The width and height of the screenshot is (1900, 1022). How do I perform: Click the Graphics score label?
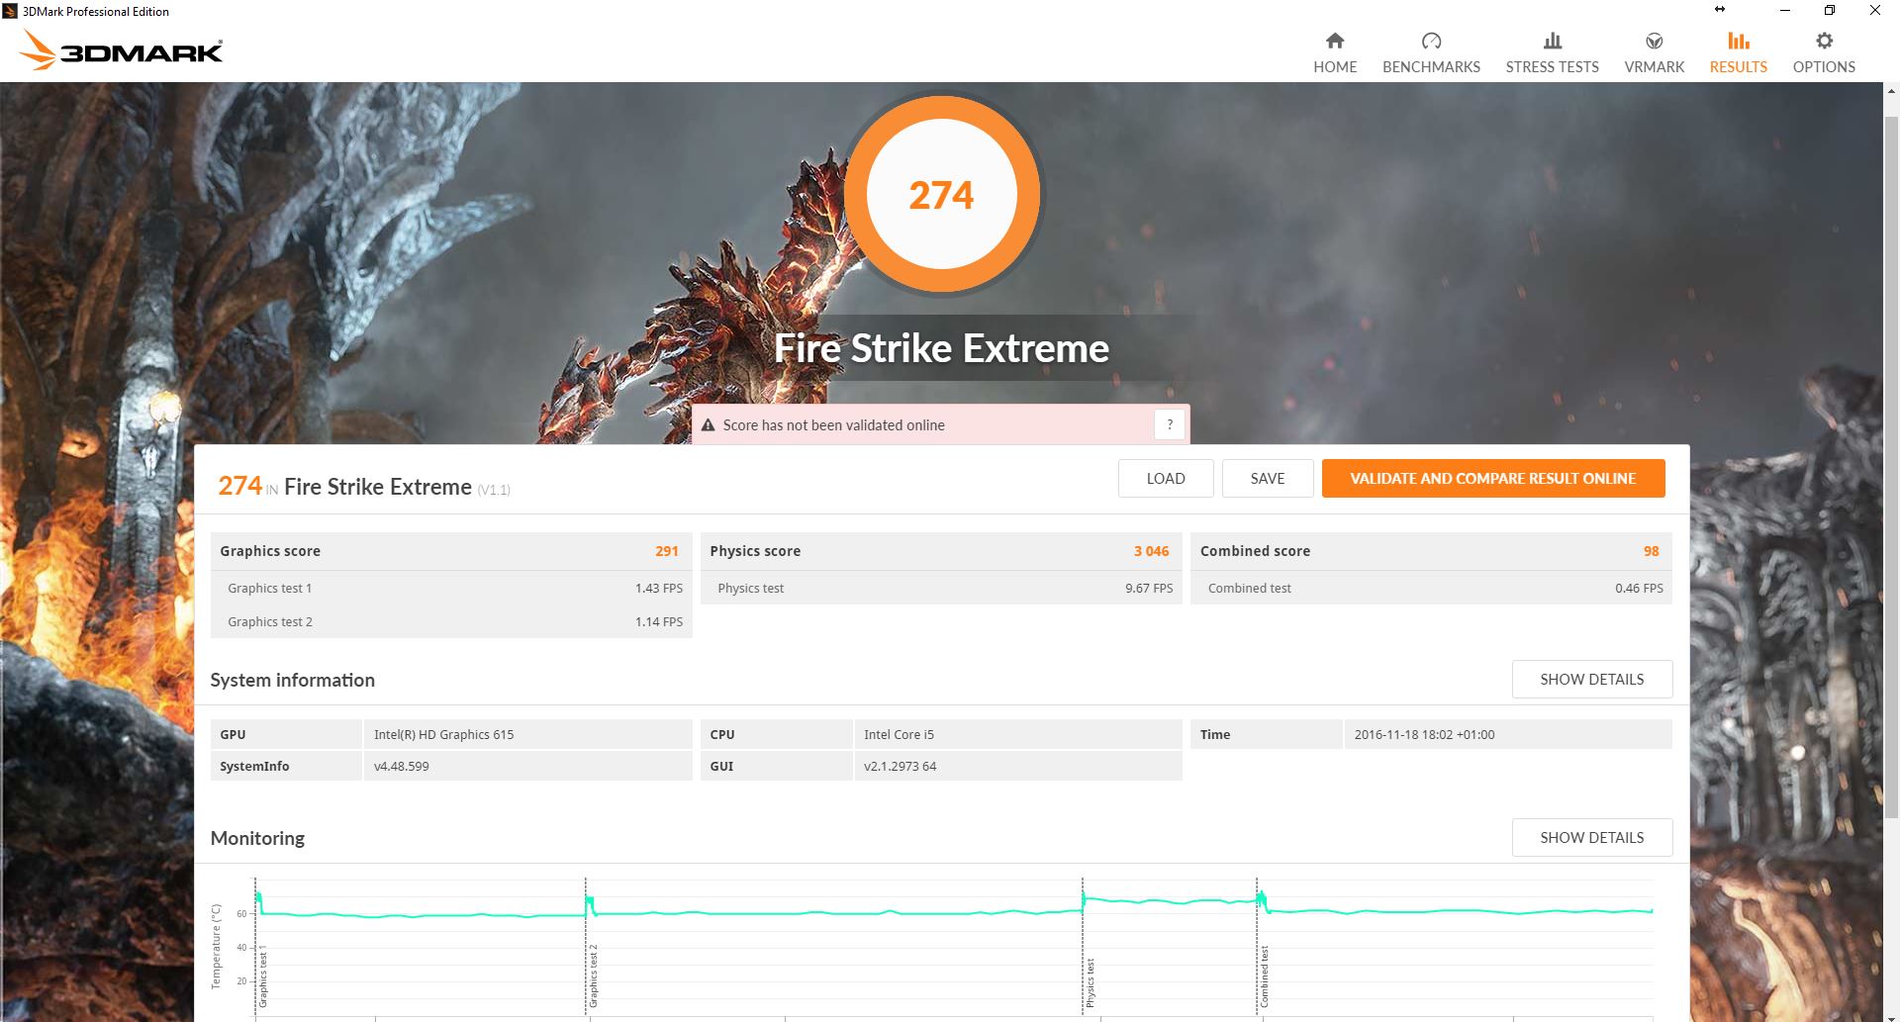pos(270,551)
